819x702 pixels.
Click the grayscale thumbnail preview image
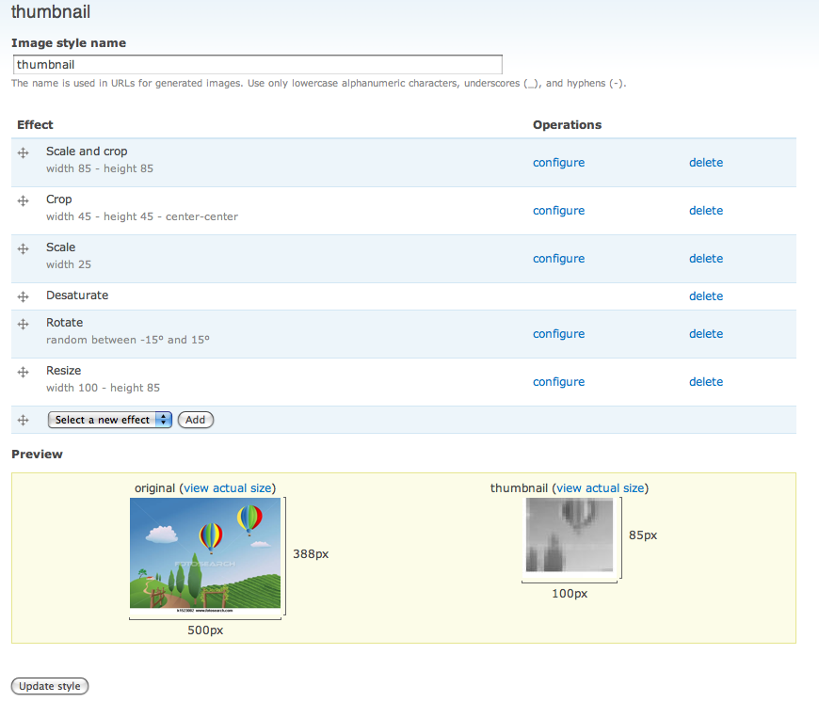[570, 536]
